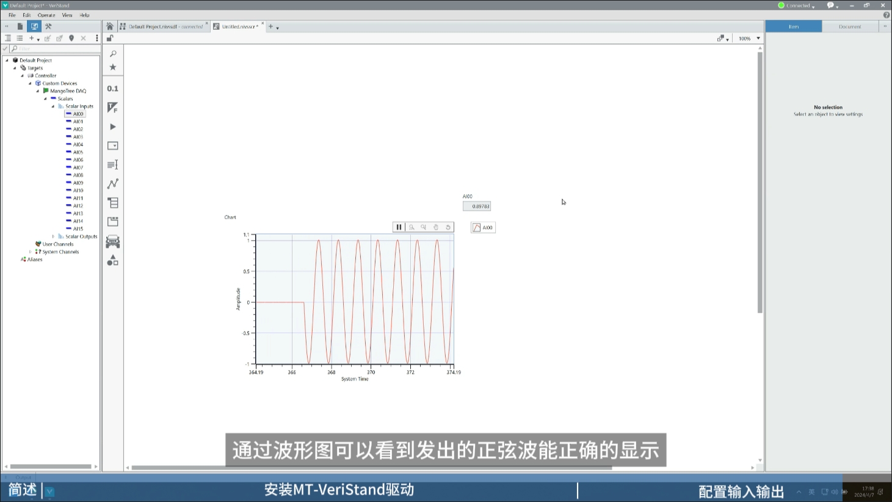Open the vertical three-dot options menu
Viewport: 892px width, 502px height.
[96, 38]
